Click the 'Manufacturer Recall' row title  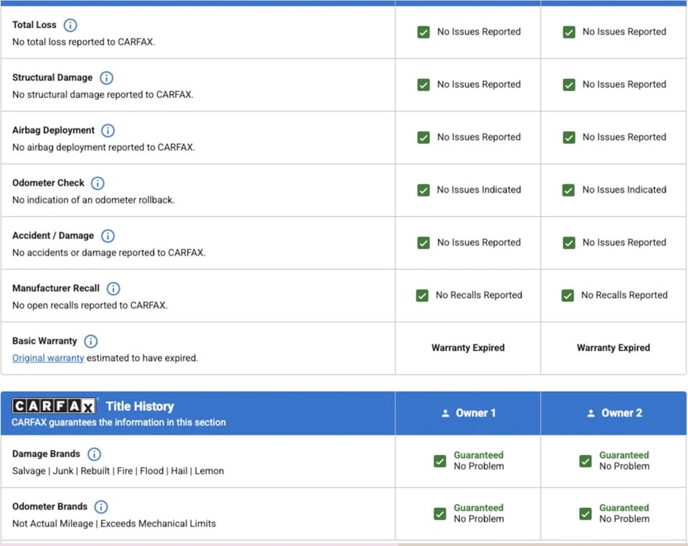(x=56, y=289)
